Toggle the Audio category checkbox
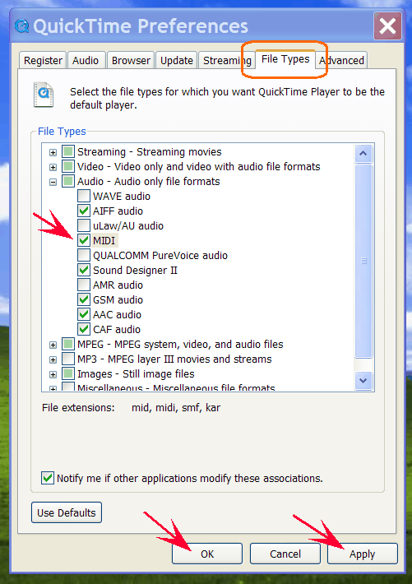 point(68,182)
